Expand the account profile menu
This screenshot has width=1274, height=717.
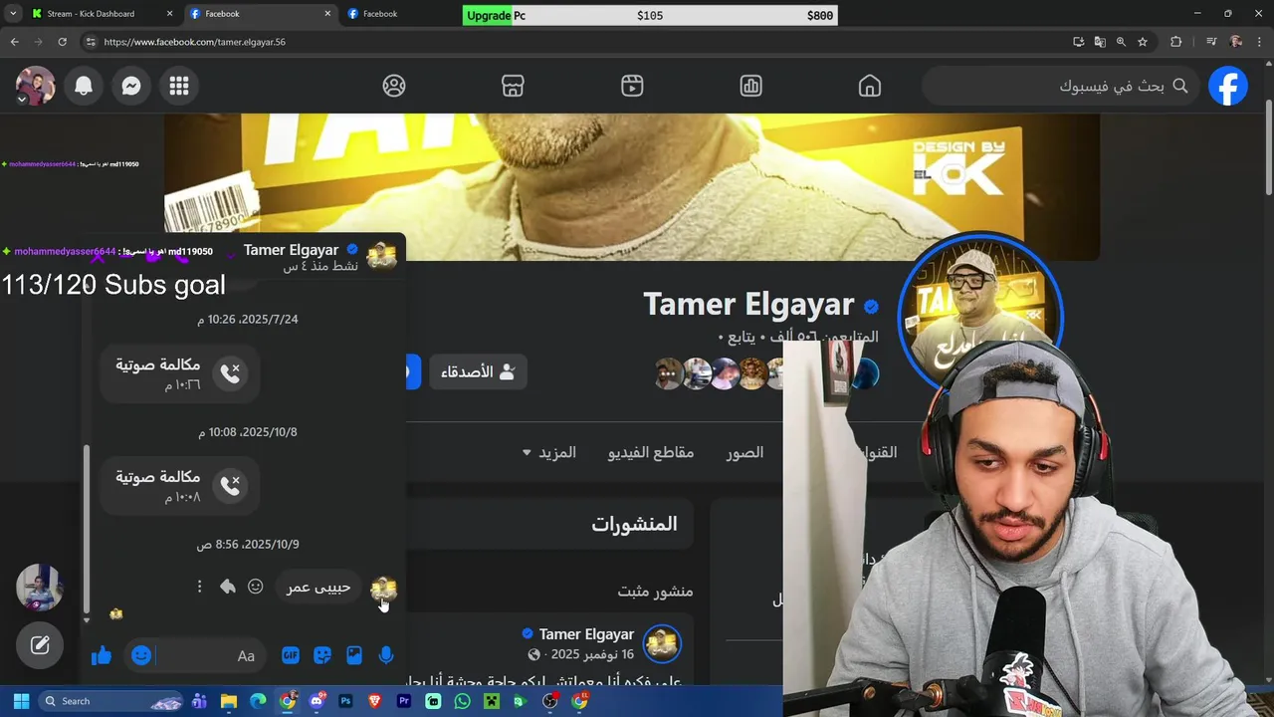(36, 86)
